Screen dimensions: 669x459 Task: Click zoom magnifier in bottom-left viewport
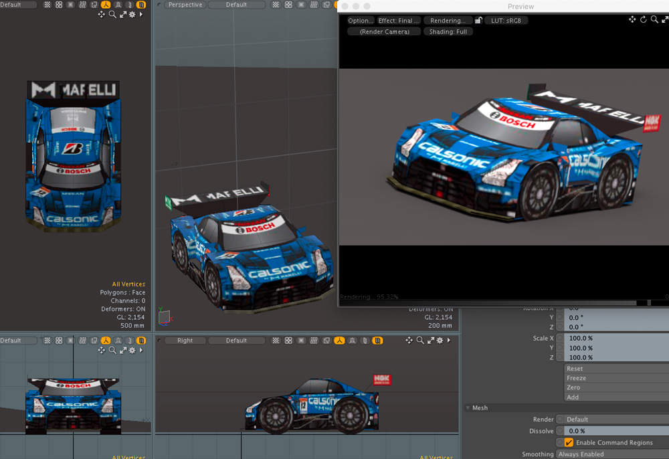tap(112, 350)
